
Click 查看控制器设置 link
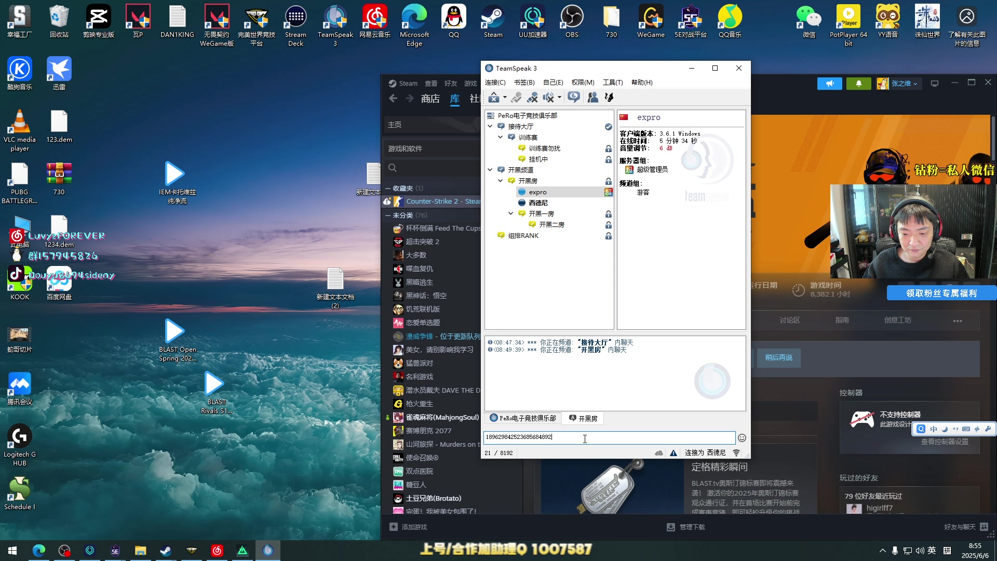click(x=945, y=442)
